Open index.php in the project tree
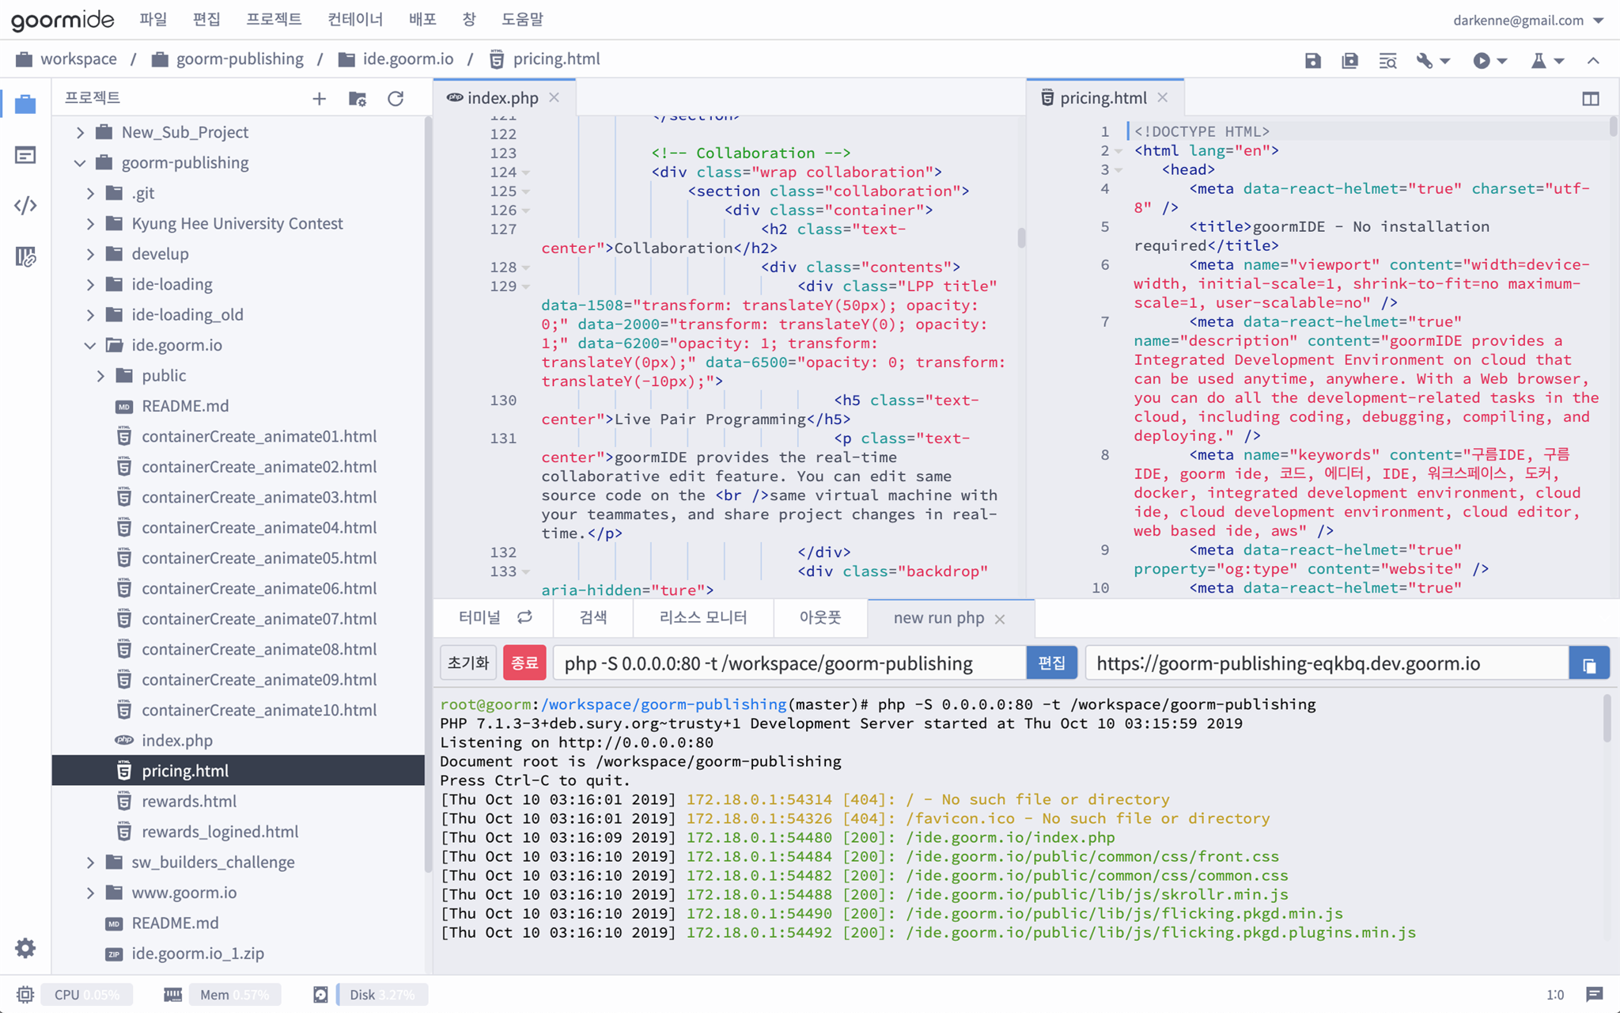The image size is (1620, 1013). pos(177,741)
